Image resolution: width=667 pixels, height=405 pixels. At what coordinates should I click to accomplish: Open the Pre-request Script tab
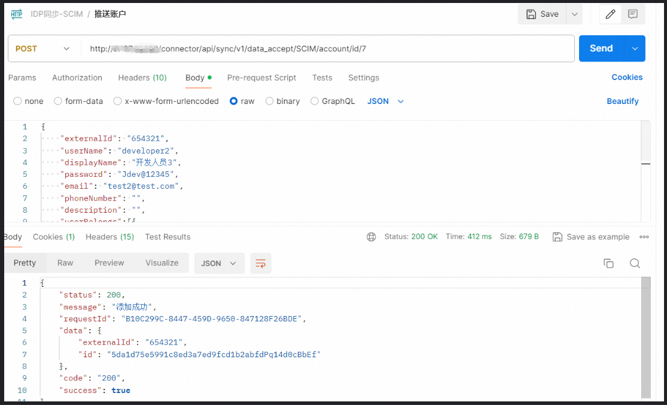coord(261,78)
